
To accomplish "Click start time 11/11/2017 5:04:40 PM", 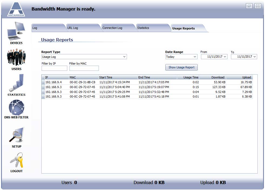I will tap(115, 87).
